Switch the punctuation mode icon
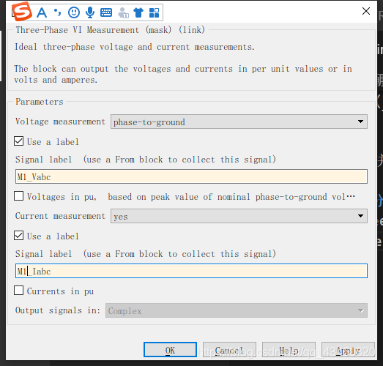The height and width of the screenshot is (366, 383). click(x=58, y=12)
